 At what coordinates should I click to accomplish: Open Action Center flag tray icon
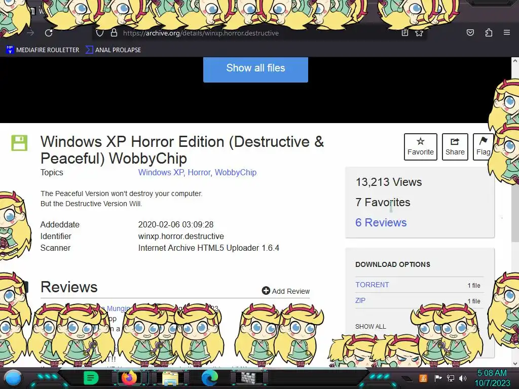pos(438,378)
